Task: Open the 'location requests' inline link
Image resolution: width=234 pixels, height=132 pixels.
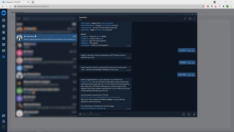Action: tap(107, 23)
